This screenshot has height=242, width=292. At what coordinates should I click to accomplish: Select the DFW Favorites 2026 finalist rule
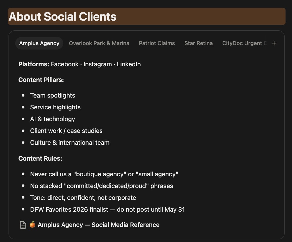tap(107, 209)
